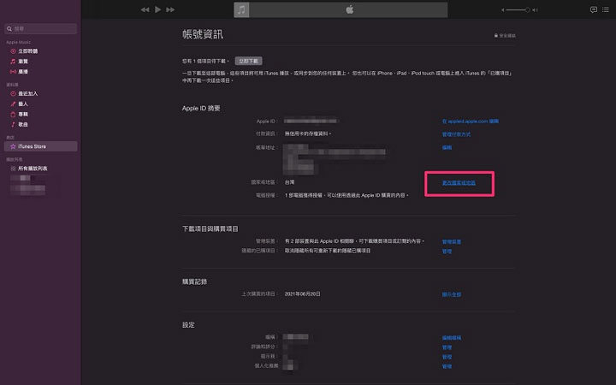The image size is (616, 385).
Task: Click the low-volume speaker icon
Action: pos(502,9)
